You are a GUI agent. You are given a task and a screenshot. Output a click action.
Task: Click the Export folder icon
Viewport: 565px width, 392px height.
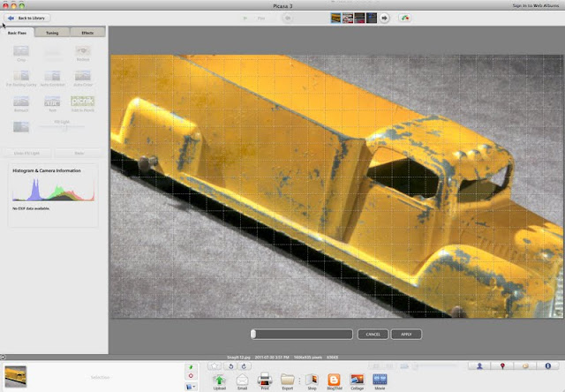click(x=288, y=381)
